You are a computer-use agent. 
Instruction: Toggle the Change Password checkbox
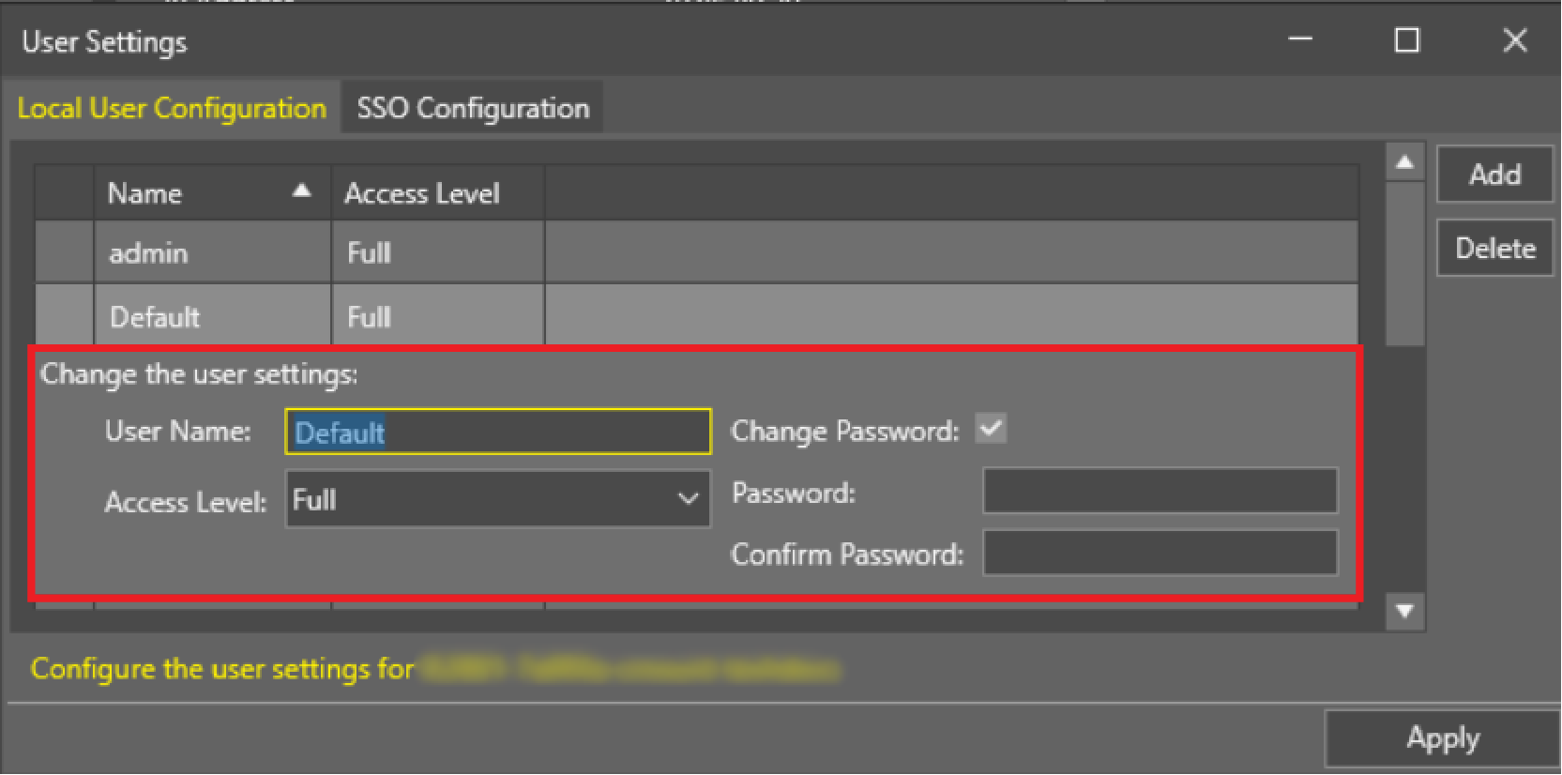point(991,430)
